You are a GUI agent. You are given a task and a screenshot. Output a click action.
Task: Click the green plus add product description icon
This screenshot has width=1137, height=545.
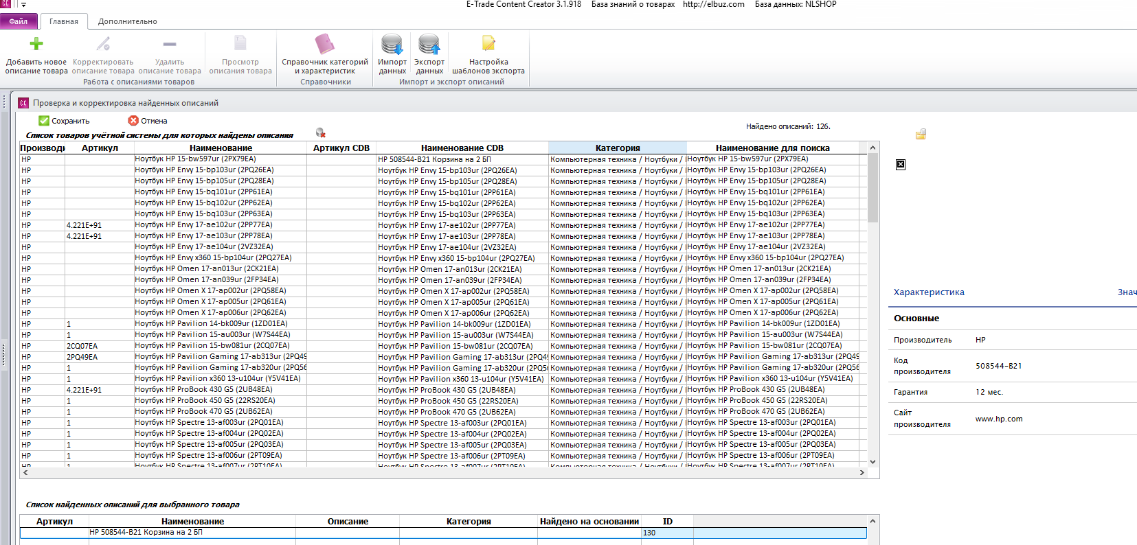point(36,44)
